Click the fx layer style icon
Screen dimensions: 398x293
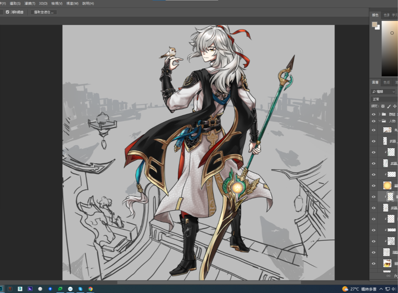coord(395,276)
